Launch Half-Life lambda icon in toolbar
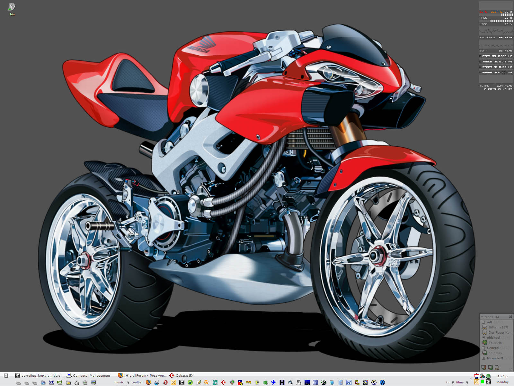514x386 pixels. click(x=382, y=382)
